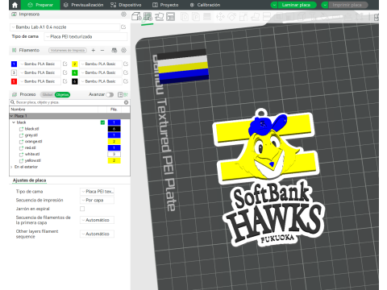The height and width of the screenshot is (290, 387).
Task: Click green filament 4 color swatch
Action: click(x=75, y=72)
